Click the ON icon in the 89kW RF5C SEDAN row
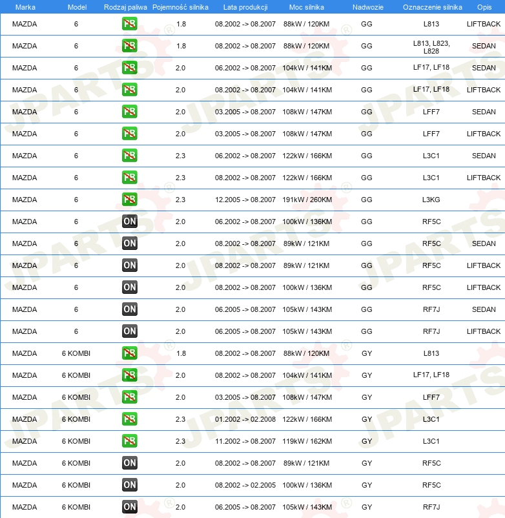The image size is (505, 518). tap(129, 243)
